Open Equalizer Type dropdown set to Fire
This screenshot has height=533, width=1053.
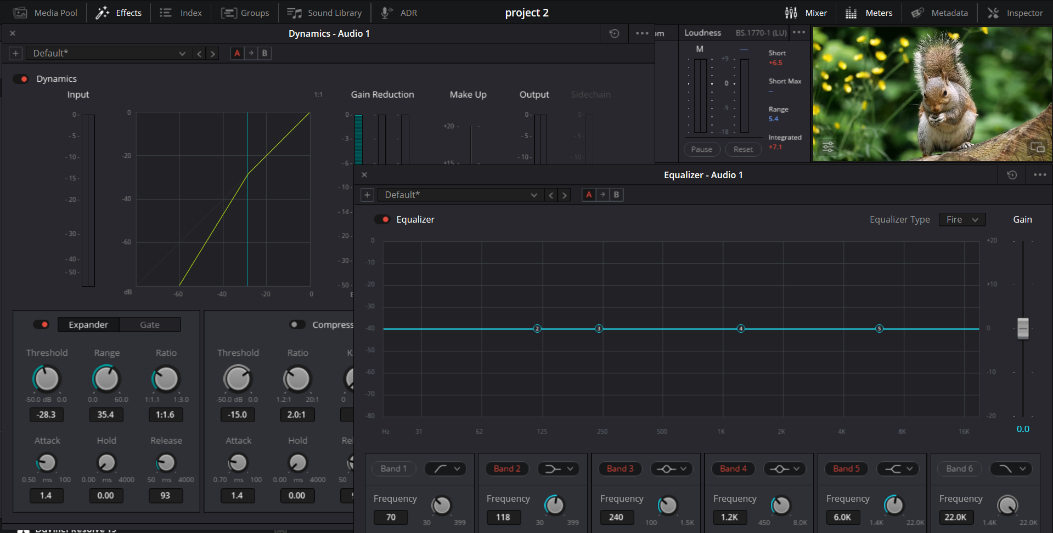tap(962, 219)
